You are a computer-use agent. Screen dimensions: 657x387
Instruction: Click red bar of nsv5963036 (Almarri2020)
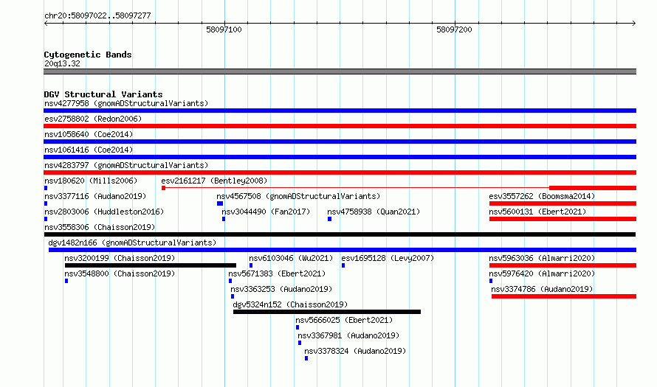tap(563, 265)
